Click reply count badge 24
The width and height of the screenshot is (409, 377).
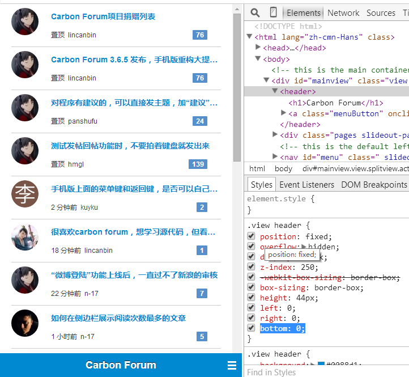pos(200,121)
